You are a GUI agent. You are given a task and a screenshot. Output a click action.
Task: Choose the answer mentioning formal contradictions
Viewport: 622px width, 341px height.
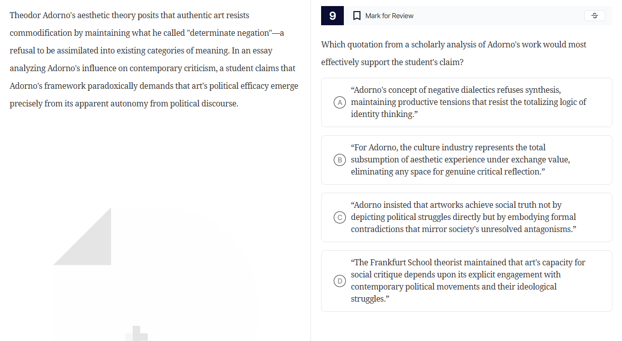[463, 217]
